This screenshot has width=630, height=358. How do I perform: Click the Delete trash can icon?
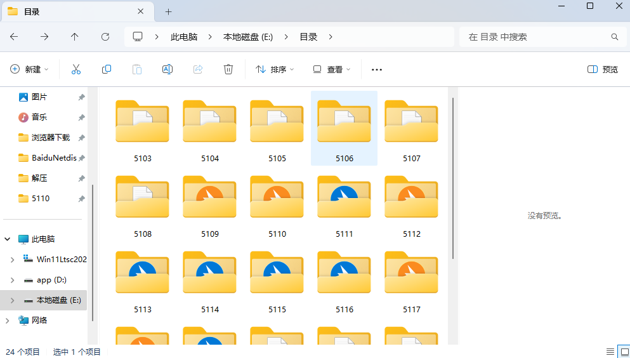[x=228, y=70]
